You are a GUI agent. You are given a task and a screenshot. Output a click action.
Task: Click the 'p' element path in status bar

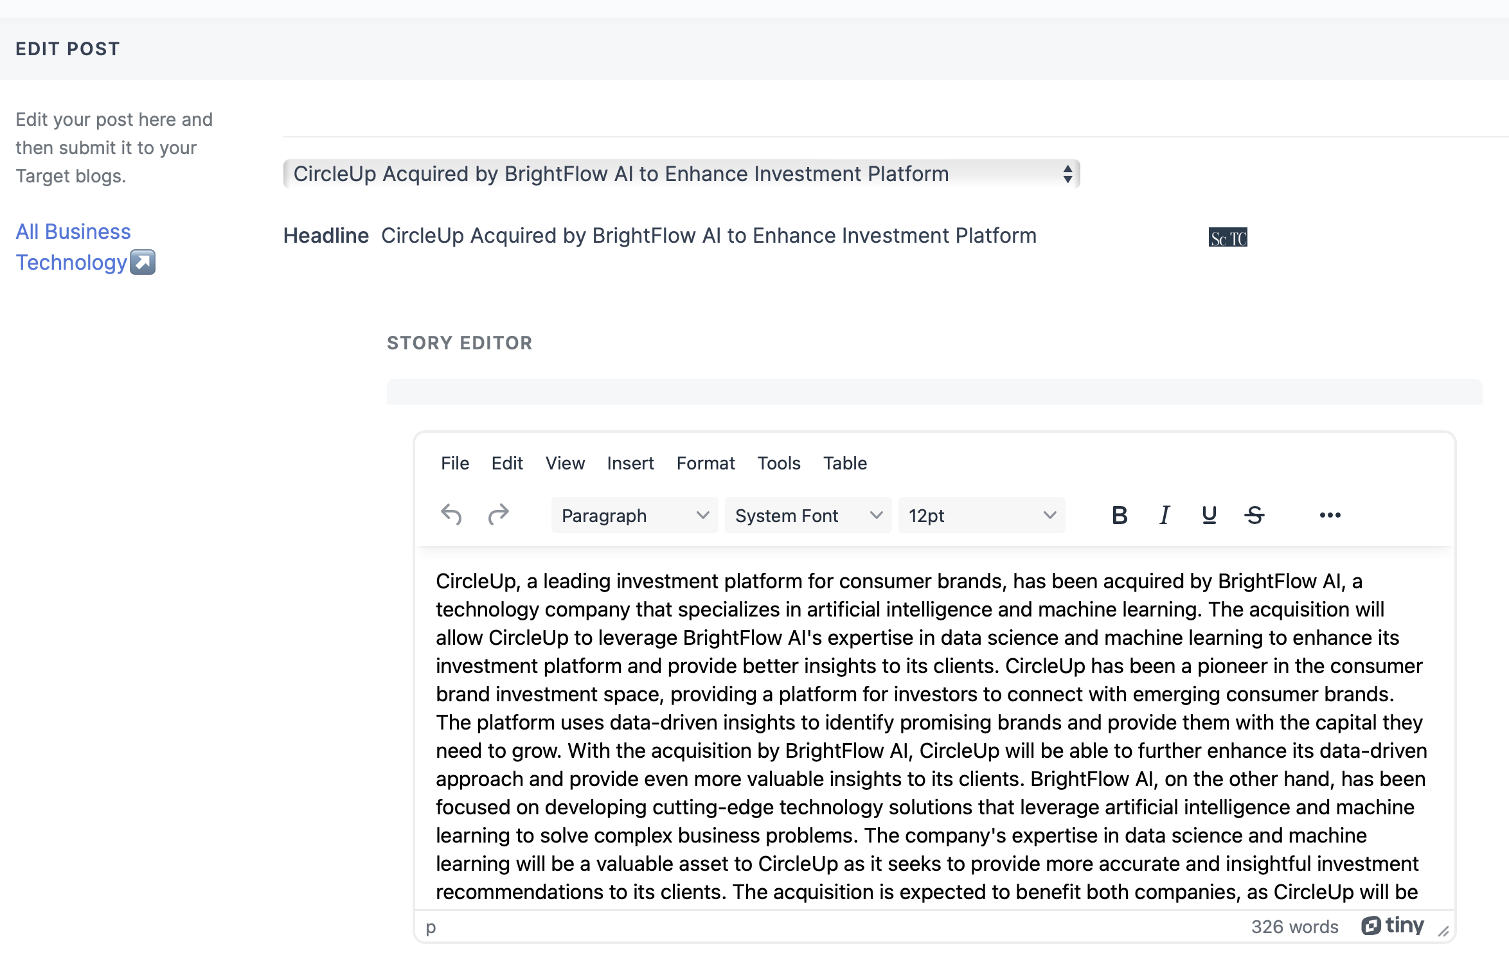click(431, 927)
